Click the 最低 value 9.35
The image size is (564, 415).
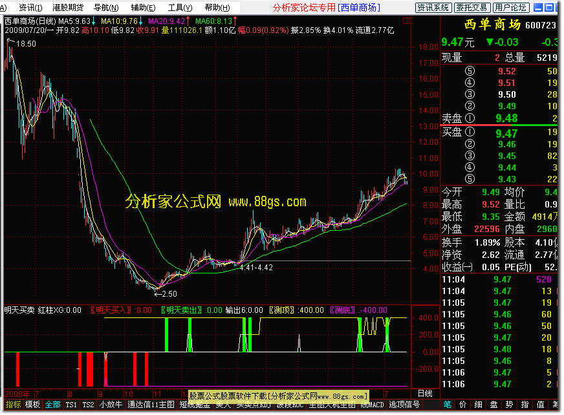491,217
